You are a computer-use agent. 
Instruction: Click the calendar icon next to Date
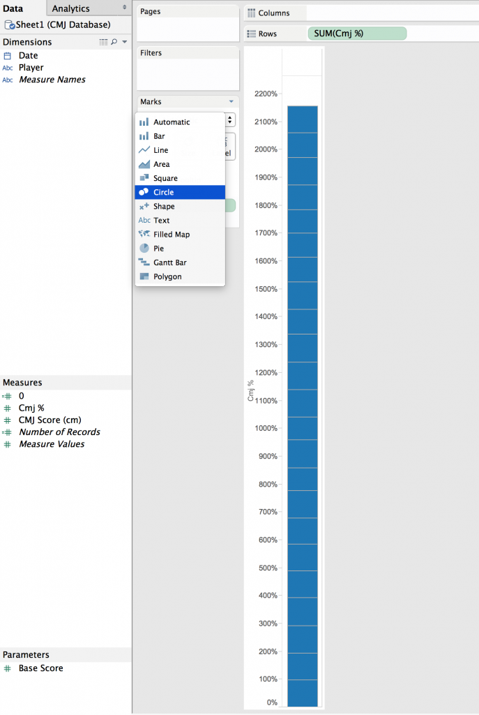(7, 56)
